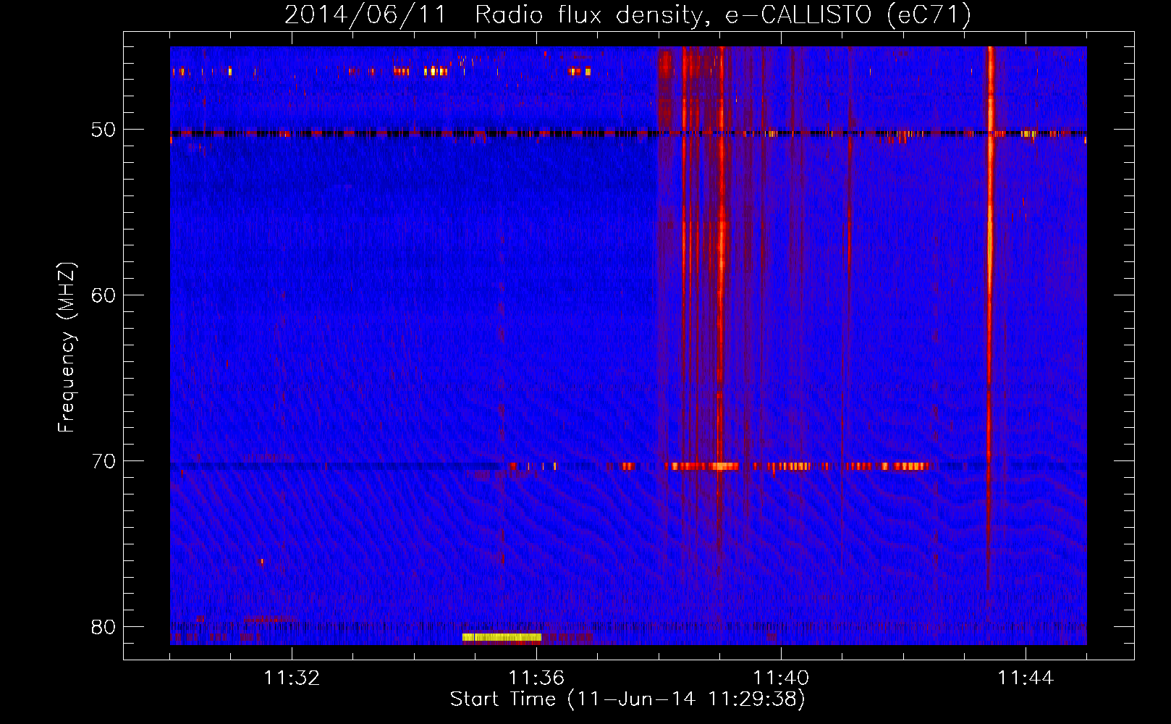Image resolution: width=1171 pixels, height=724 pixels.
Task: Click the yellow bar near 81 MHz
Action: click(x=502, y=637)
